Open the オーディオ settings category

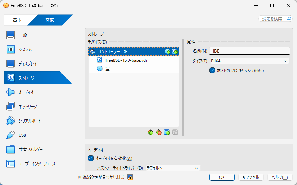(x=38, y=92)
